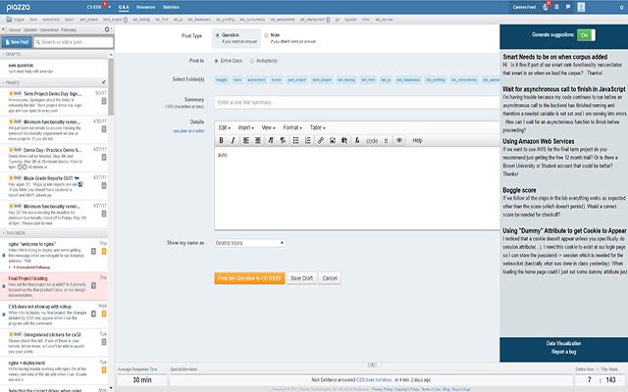Select the lab_databases folder tag
Viewport: 628px width, 392px height.
pyautogui.click(x=408, y=80)
